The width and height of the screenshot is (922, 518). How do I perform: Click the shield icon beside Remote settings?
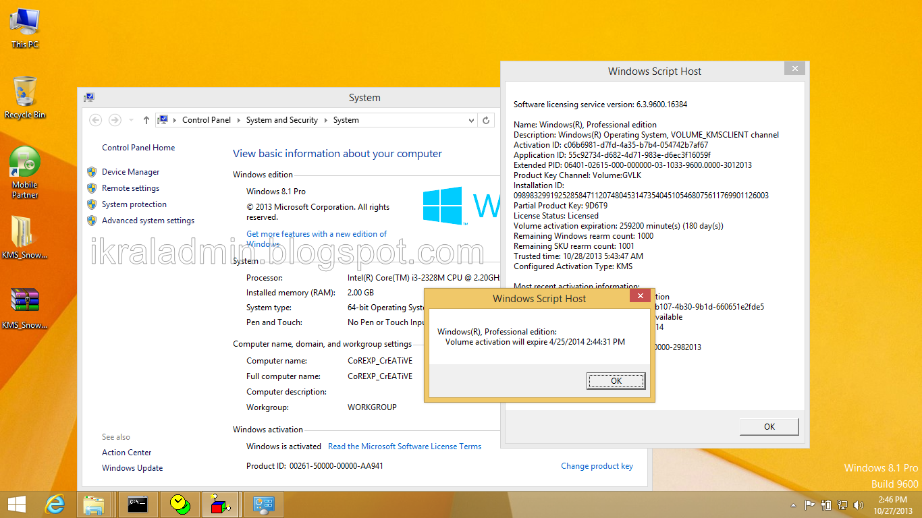click(x=92, y=188)
